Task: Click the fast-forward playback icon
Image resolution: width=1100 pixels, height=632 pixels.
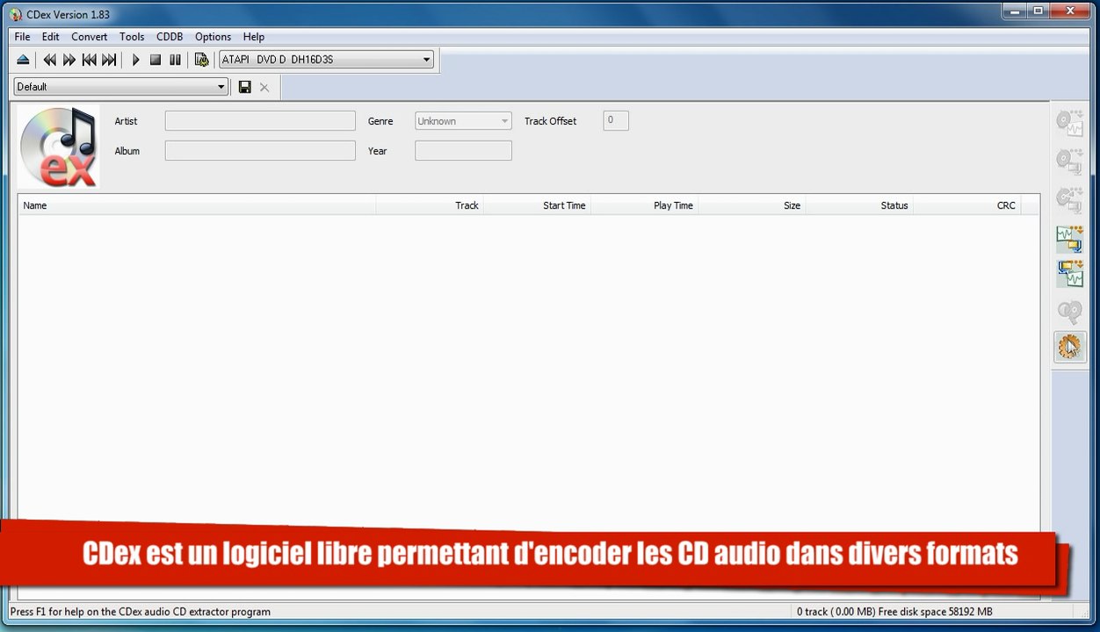Action: click(x=69, y=60)
